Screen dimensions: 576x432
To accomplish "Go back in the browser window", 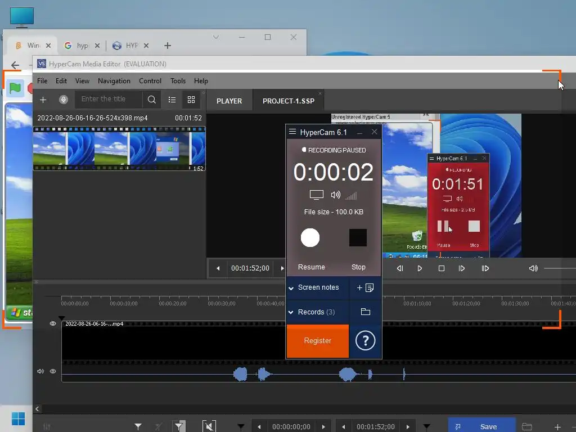I will pyautogui.click(x=15, y=65).
